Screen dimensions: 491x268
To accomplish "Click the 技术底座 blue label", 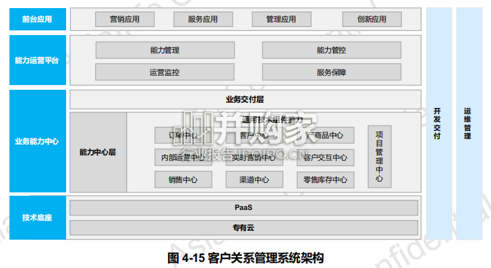I will (x=38, y=217).
